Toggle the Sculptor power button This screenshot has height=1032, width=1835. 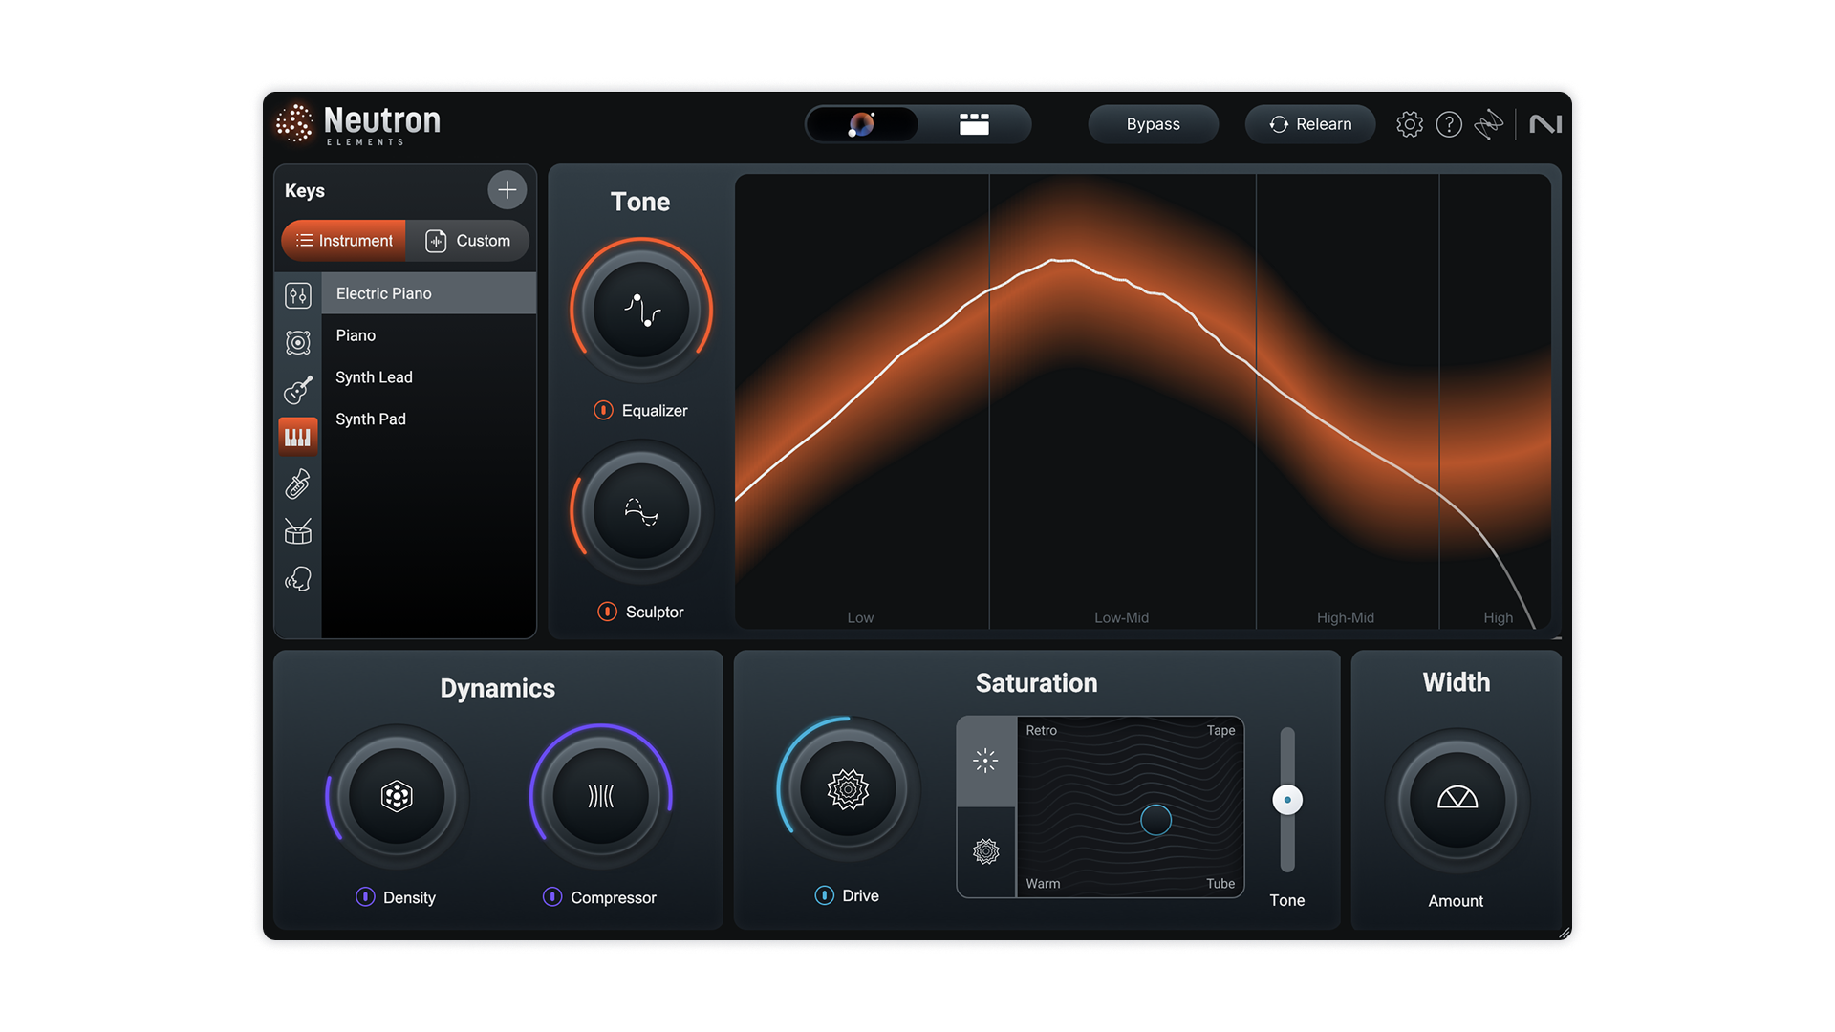(607, 612)
